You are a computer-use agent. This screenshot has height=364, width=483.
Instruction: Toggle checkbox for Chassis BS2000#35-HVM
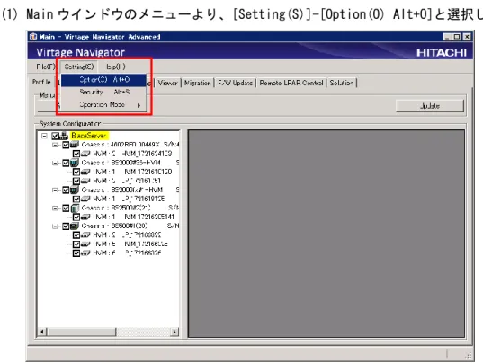(66, 163)
